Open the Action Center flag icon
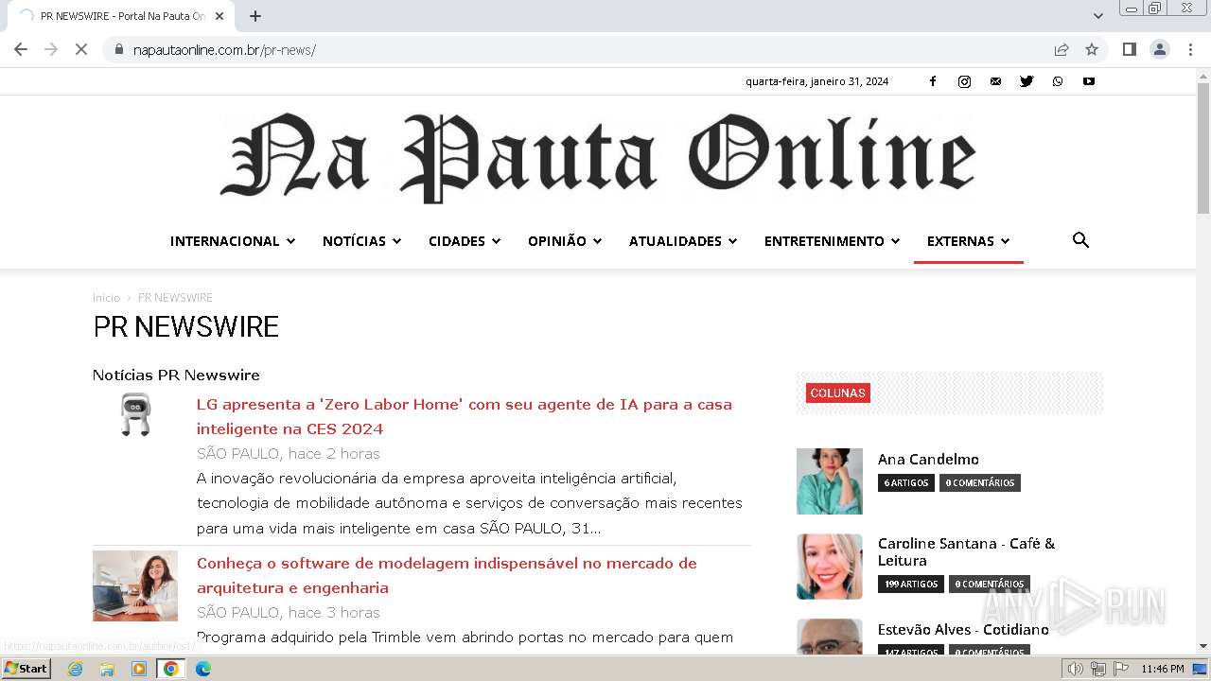1211x681 pixels. click(1121, 669)
